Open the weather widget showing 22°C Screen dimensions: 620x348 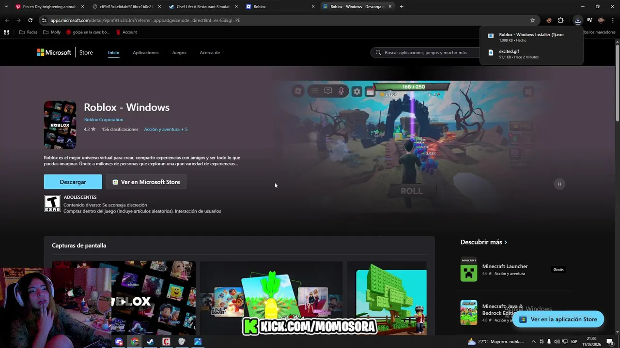tap(496, 342)
